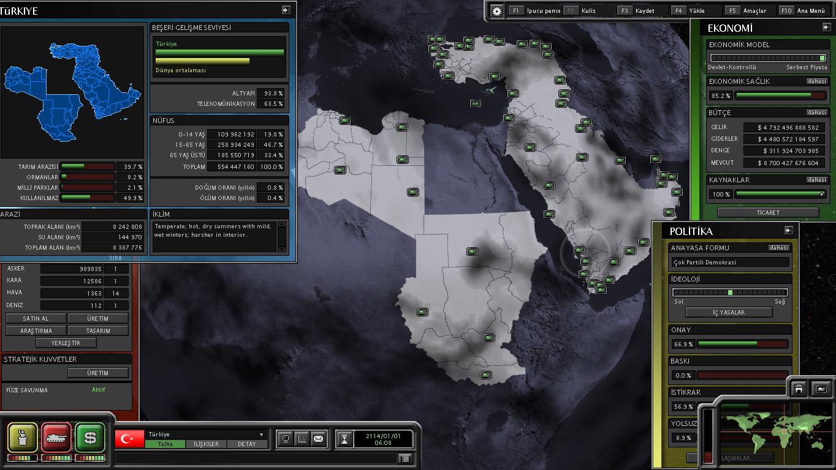Switch to the Talha tab
This screenshot has width=836, height=470.
(x=165, y=444)
